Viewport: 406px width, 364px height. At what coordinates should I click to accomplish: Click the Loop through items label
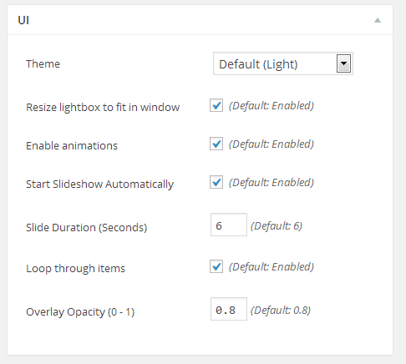[75, 268]
